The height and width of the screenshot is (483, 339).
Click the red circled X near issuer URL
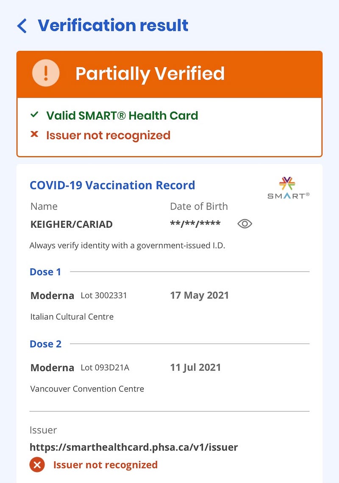coord(37,464)
